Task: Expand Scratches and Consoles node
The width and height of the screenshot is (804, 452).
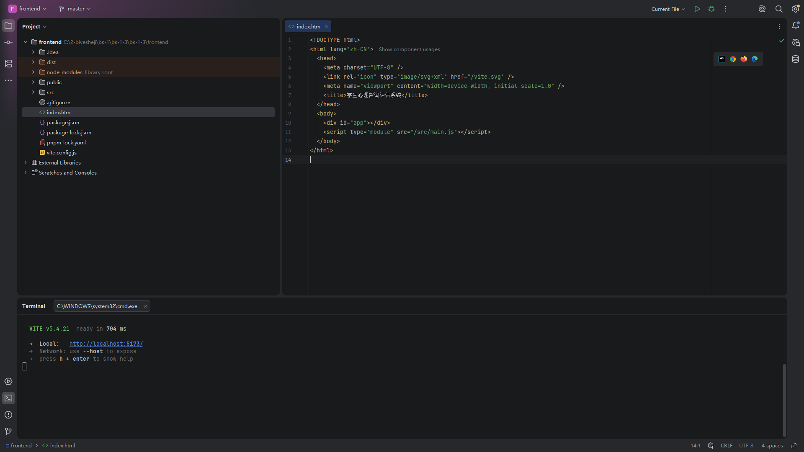Action: pos(26,172)
